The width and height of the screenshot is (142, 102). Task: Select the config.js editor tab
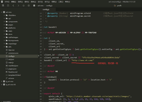click(x=46, y=10)
